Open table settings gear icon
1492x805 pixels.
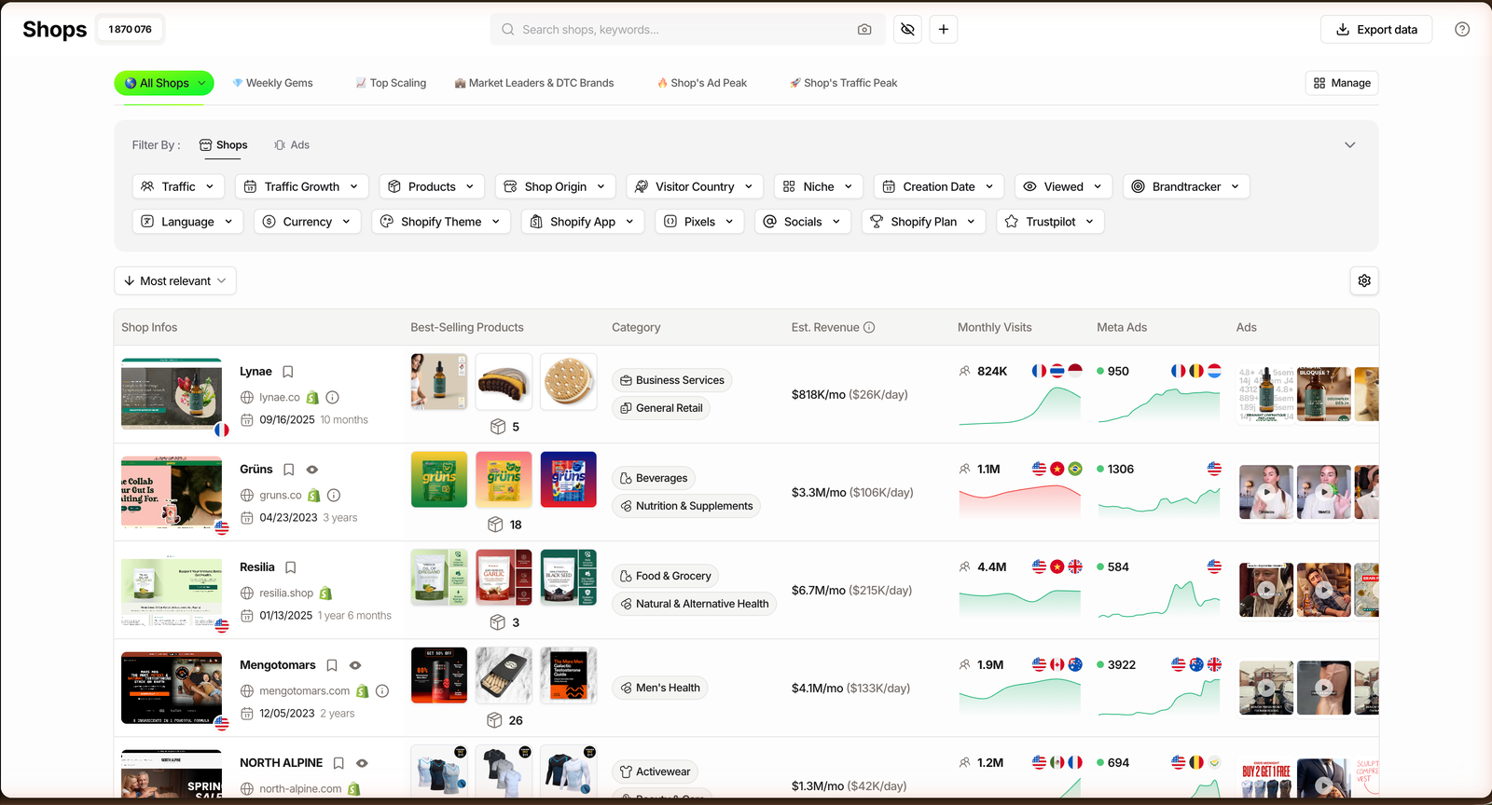coord(1364,280)
